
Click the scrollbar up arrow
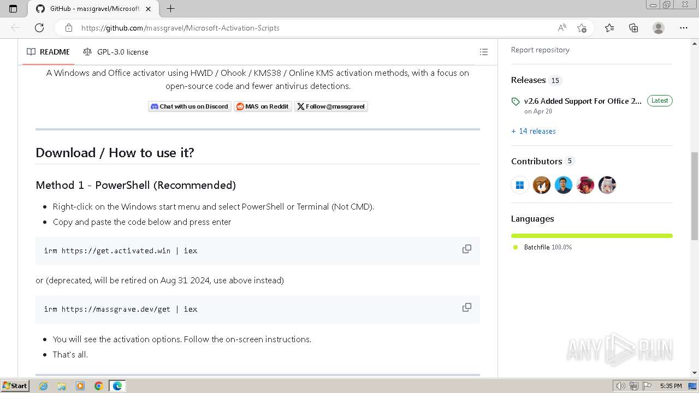(695, 43)
